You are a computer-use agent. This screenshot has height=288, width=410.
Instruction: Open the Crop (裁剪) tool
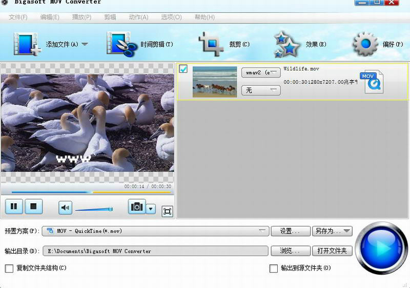(x=224, y=44)
